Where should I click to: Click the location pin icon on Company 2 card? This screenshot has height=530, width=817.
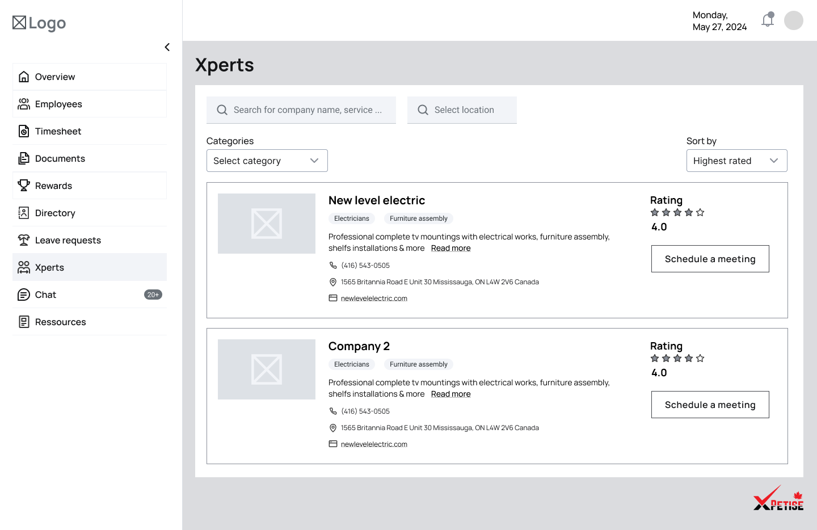click(333, 427)
